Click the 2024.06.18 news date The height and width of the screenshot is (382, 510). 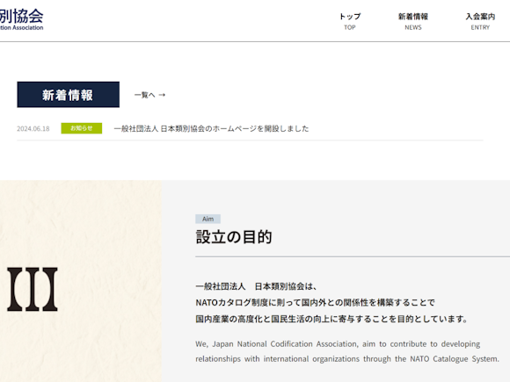33,128
